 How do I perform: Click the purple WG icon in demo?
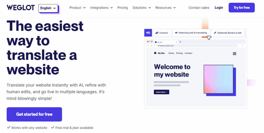click(x=148, y=33)
